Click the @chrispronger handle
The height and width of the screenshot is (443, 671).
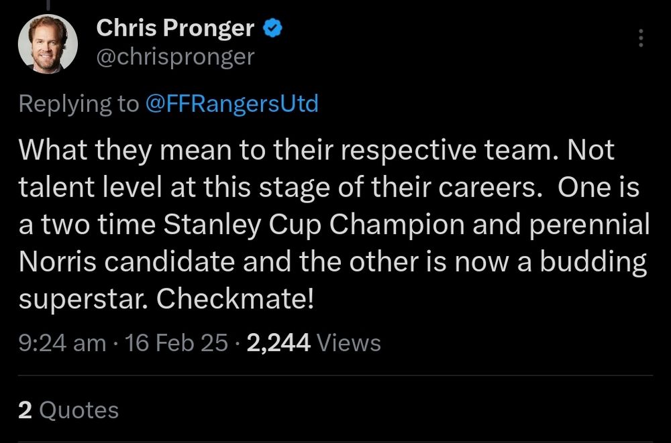pos(176,57)
